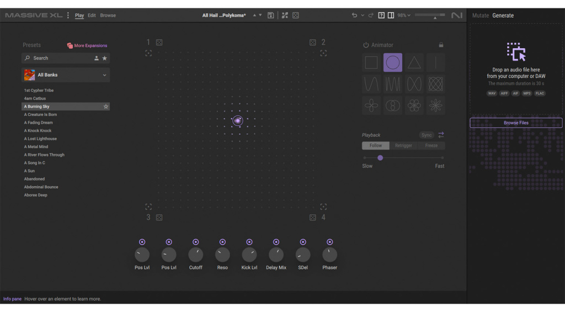Select the crosshatch lattice animator path
Screen dimensions: 565x312
point(436,84)
